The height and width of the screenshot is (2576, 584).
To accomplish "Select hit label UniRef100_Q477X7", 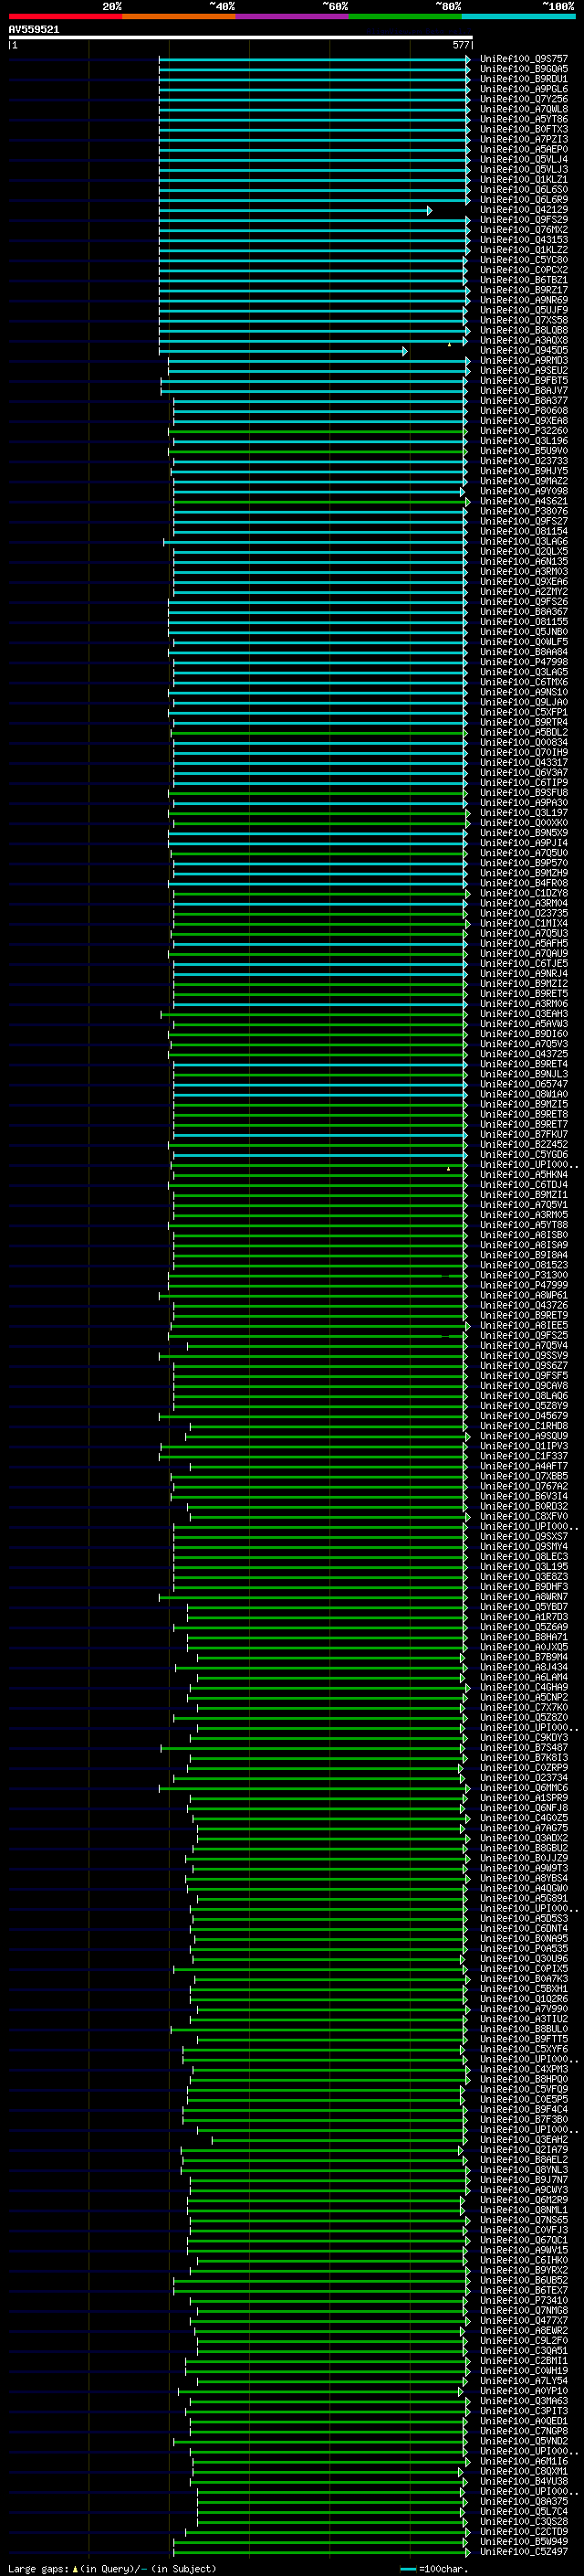I will coord(523,2320).
